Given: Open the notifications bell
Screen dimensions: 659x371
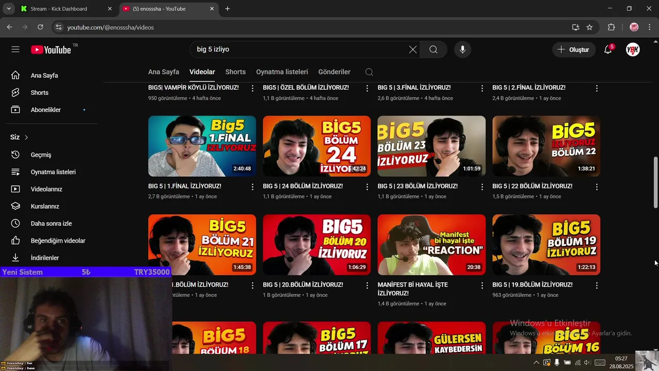Looking at the screenshot, I should pos(608,49).
